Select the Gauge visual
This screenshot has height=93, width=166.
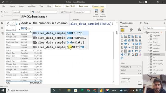point(129,48)
